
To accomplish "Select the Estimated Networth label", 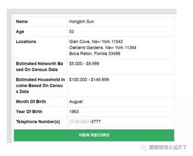I will pos(39,67).
